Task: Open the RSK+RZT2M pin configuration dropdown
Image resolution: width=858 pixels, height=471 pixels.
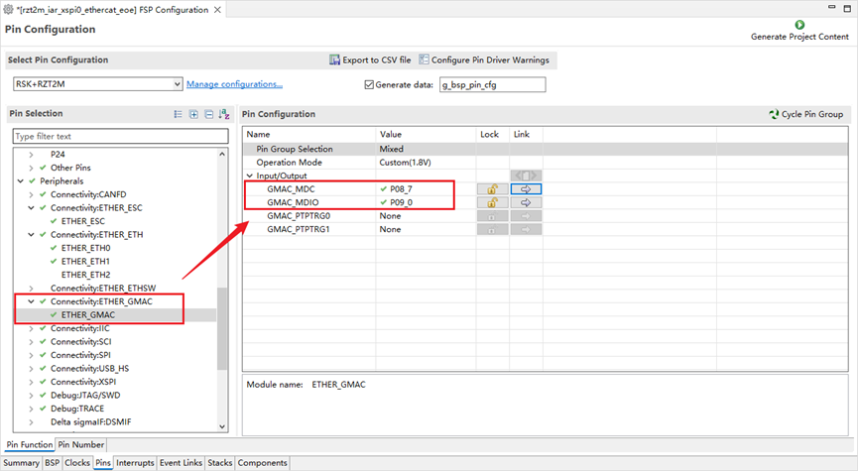Action: (x=178, y=85)
